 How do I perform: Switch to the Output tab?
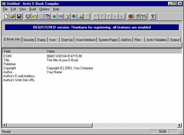(175, 40)
